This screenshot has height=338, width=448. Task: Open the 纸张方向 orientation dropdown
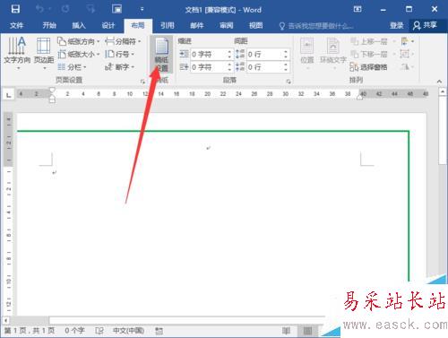click(x=79, y=41)
